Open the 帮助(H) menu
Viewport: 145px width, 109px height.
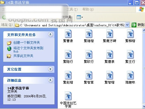88,9
